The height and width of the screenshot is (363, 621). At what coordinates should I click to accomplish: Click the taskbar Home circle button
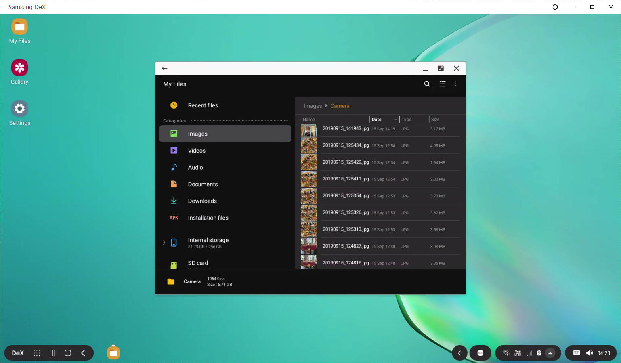(x=68, y=353)
